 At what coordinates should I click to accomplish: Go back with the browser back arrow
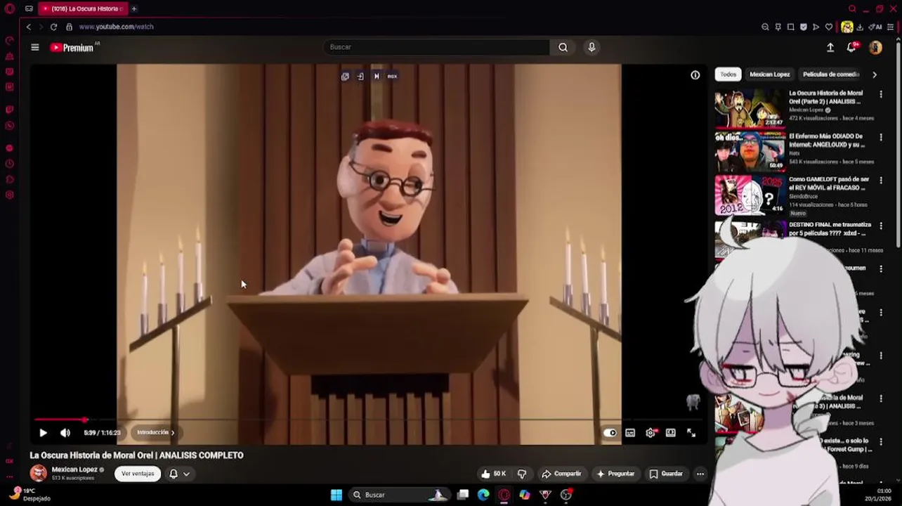point(29,27)
